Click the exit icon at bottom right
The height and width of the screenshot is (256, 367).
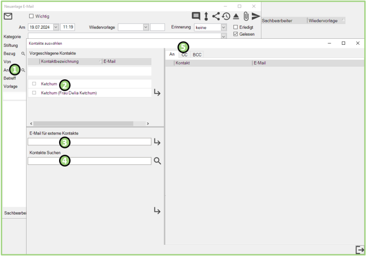(360, 250)
